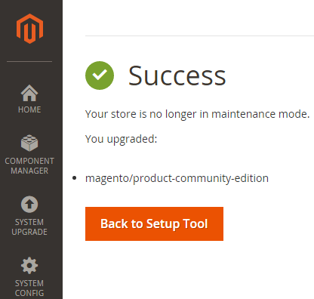314x299 pixels.
Task: Click the Magento logo in the sidebar
Action: pos(29,29)
